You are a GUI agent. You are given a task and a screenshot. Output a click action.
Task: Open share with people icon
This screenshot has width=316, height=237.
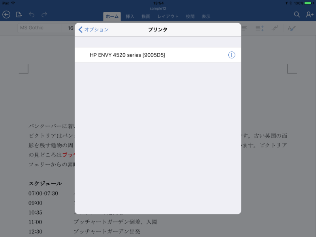click(x=310, y=15)
